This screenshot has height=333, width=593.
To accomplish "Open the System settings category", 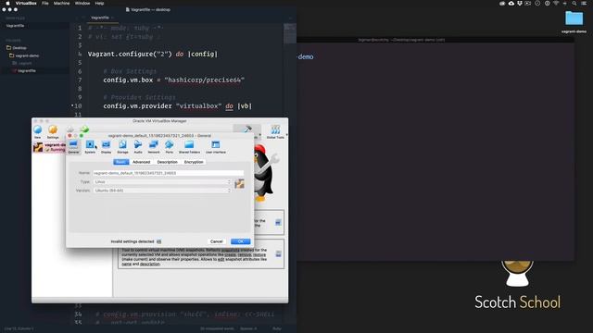I will click(x=90, y=146).
